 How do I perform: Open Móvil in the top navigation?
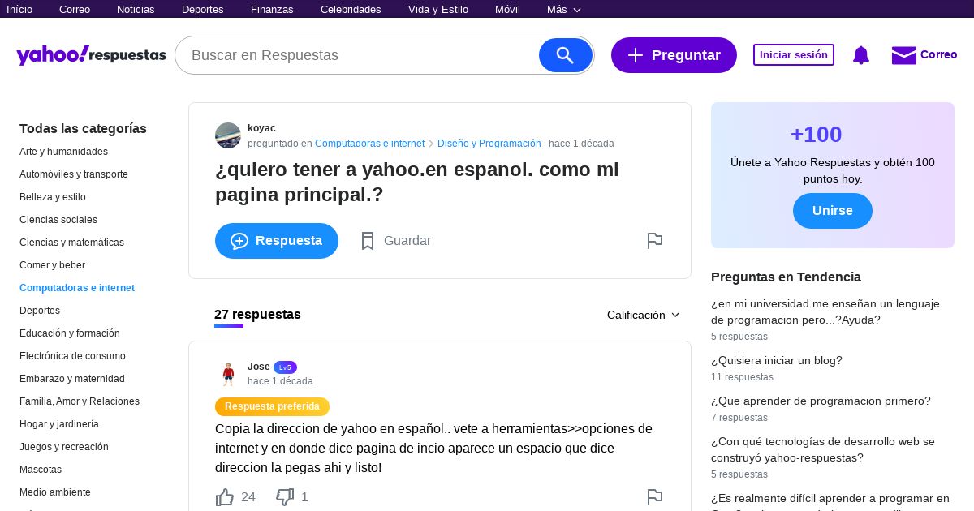[x=507, y=10]
